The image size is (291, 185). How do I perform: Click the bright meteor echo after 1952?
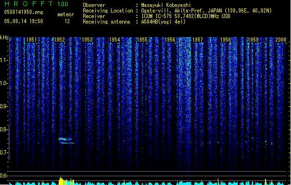(x=66, y=141)
